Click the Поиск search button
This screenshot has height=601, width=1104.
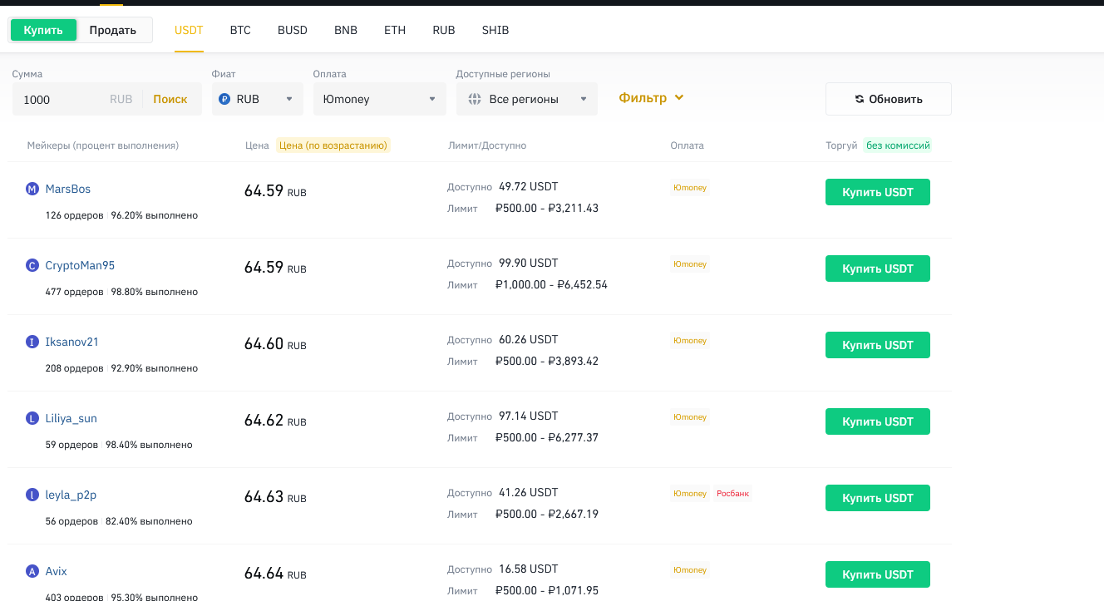[170, 99]
